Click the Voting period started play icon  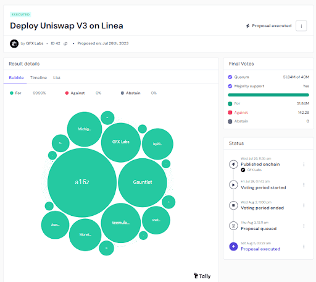pyautogui.click(x=233, y=185)
